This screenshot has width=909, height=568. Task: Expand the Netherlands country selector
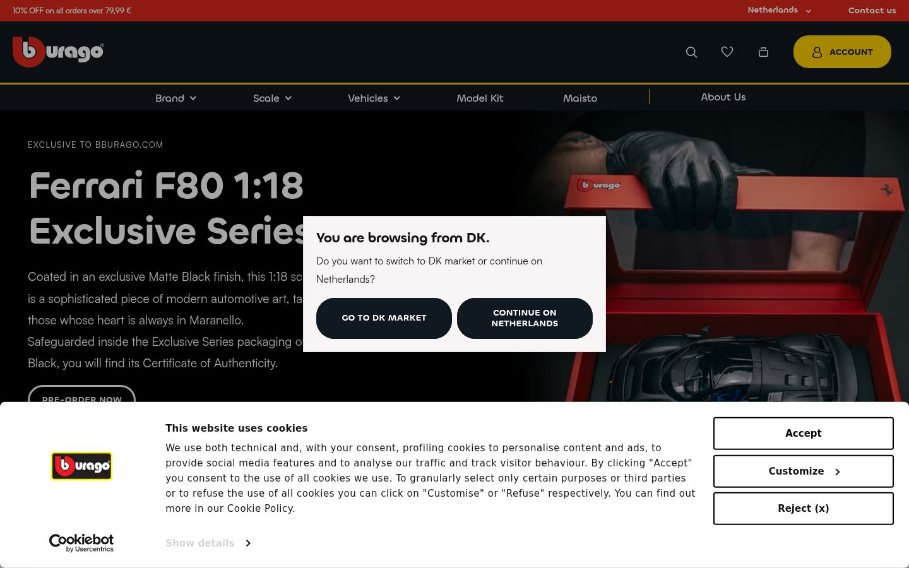point(779,10)
